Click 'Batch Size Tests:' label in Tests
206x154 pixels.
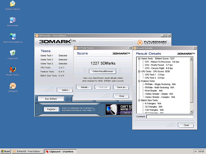(x=49, y=76)
